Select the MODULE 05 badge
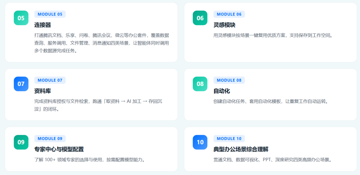Viewport: 360px width, 175px height. tap(50, 14)
